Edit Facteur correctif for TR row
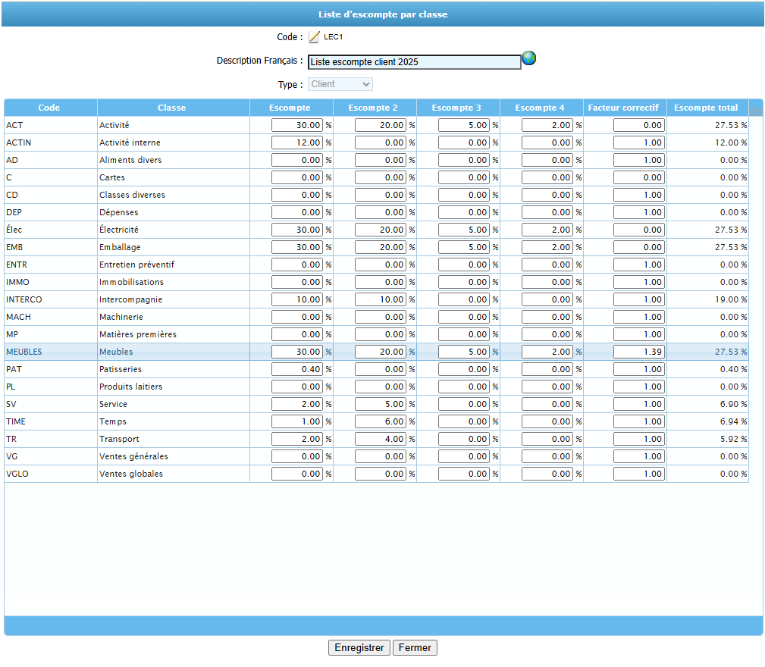765x667 pixels. [x=639, y=440]
